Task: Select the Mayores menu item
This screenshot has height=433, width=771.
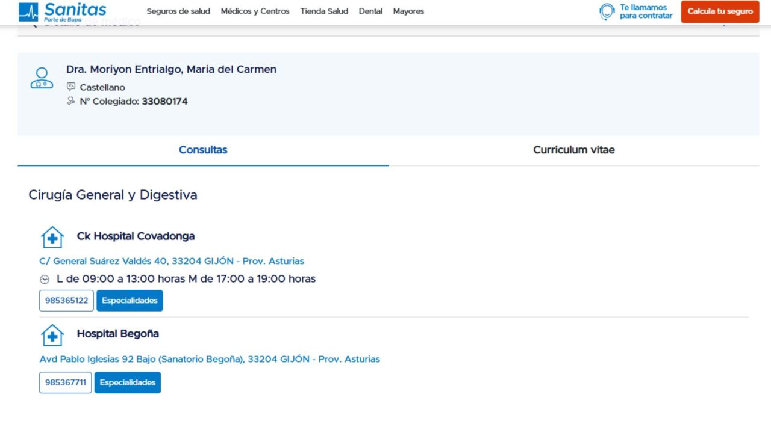Action: [x=408, y=11]
